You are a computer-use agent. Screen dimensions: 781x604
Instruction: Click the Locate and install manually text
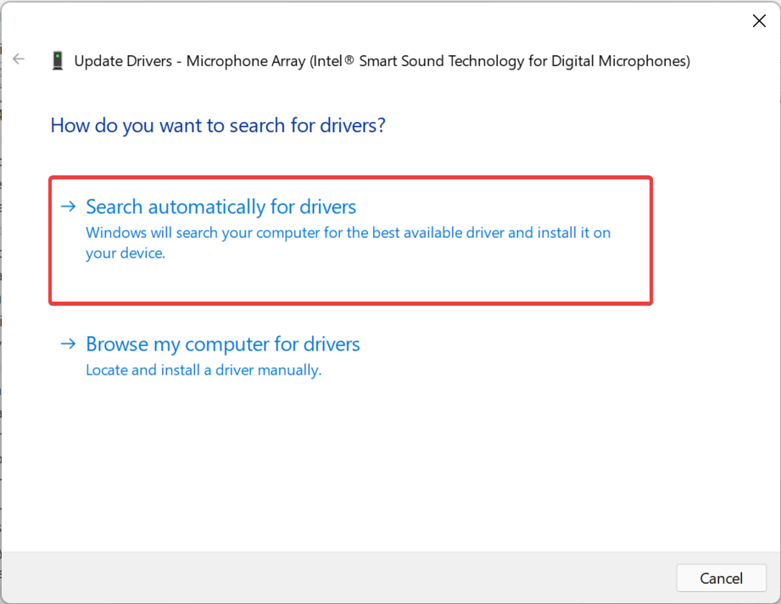click(x=203, y=370)
